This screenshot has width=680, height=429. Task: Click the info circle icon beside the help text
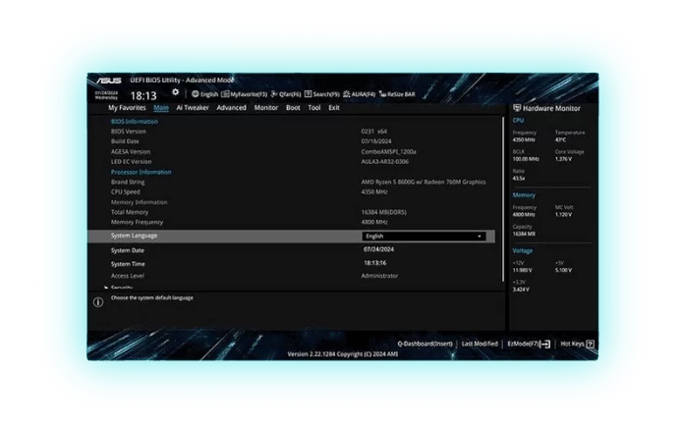click(98, 302)
